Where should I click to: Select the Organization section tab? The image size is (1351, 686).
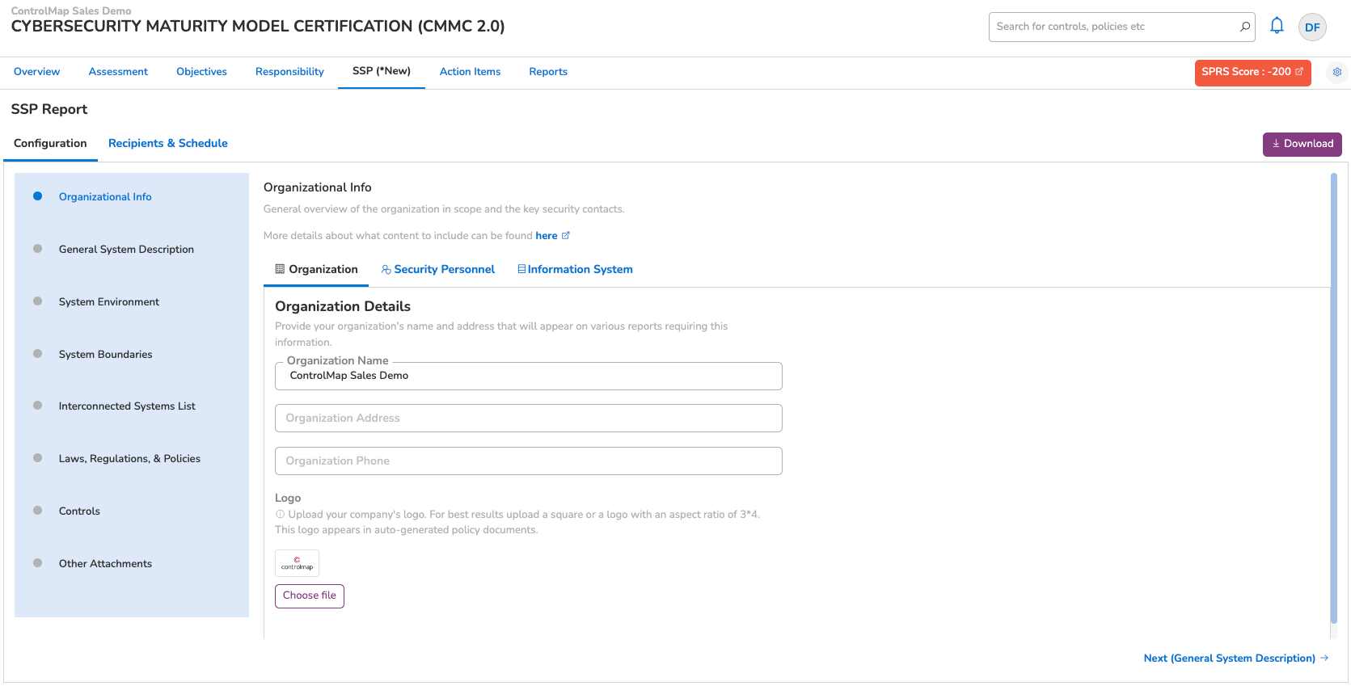point(316,269)
